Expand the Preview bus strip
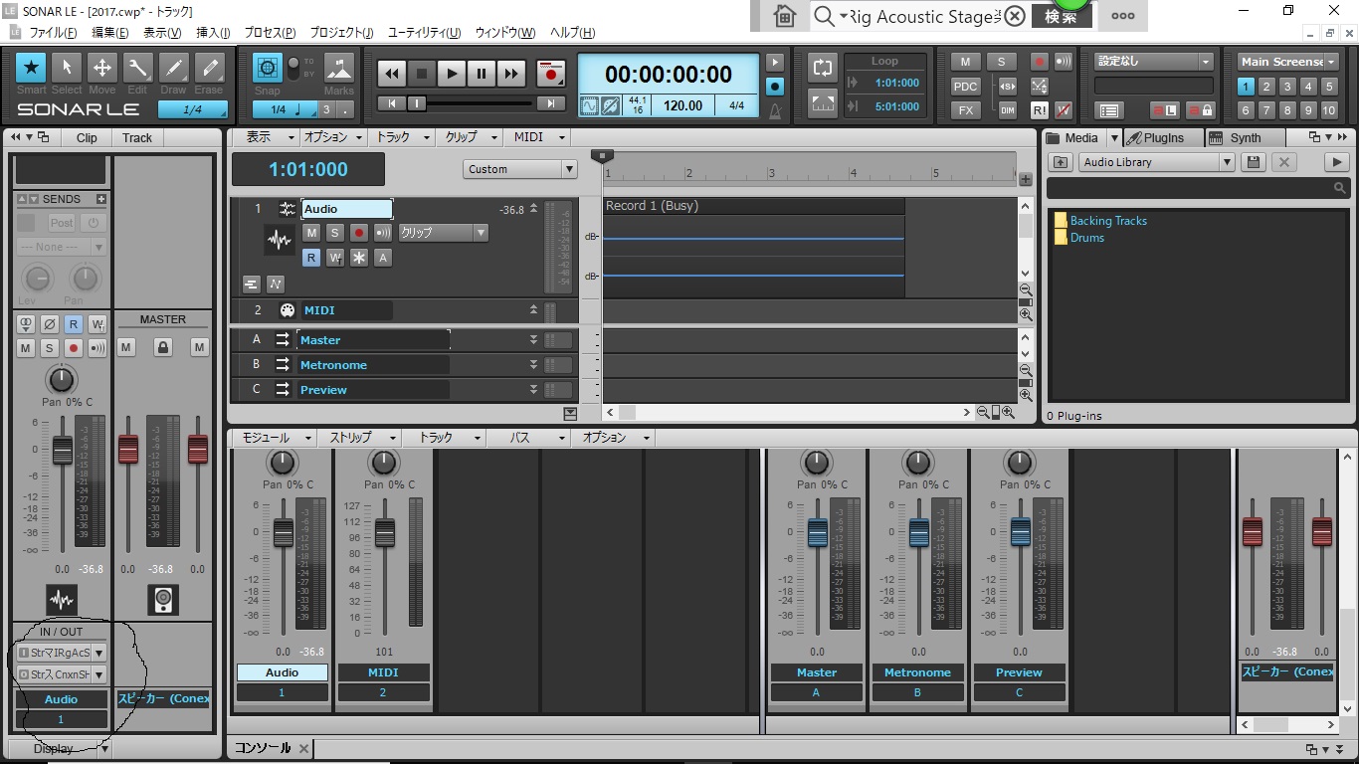1359x764 pixels. click(x=534, y=390)
